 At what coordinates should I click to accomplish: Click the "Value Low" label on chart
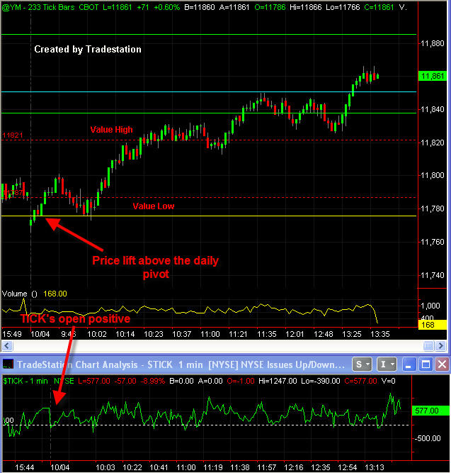click(x=154, y=206)
